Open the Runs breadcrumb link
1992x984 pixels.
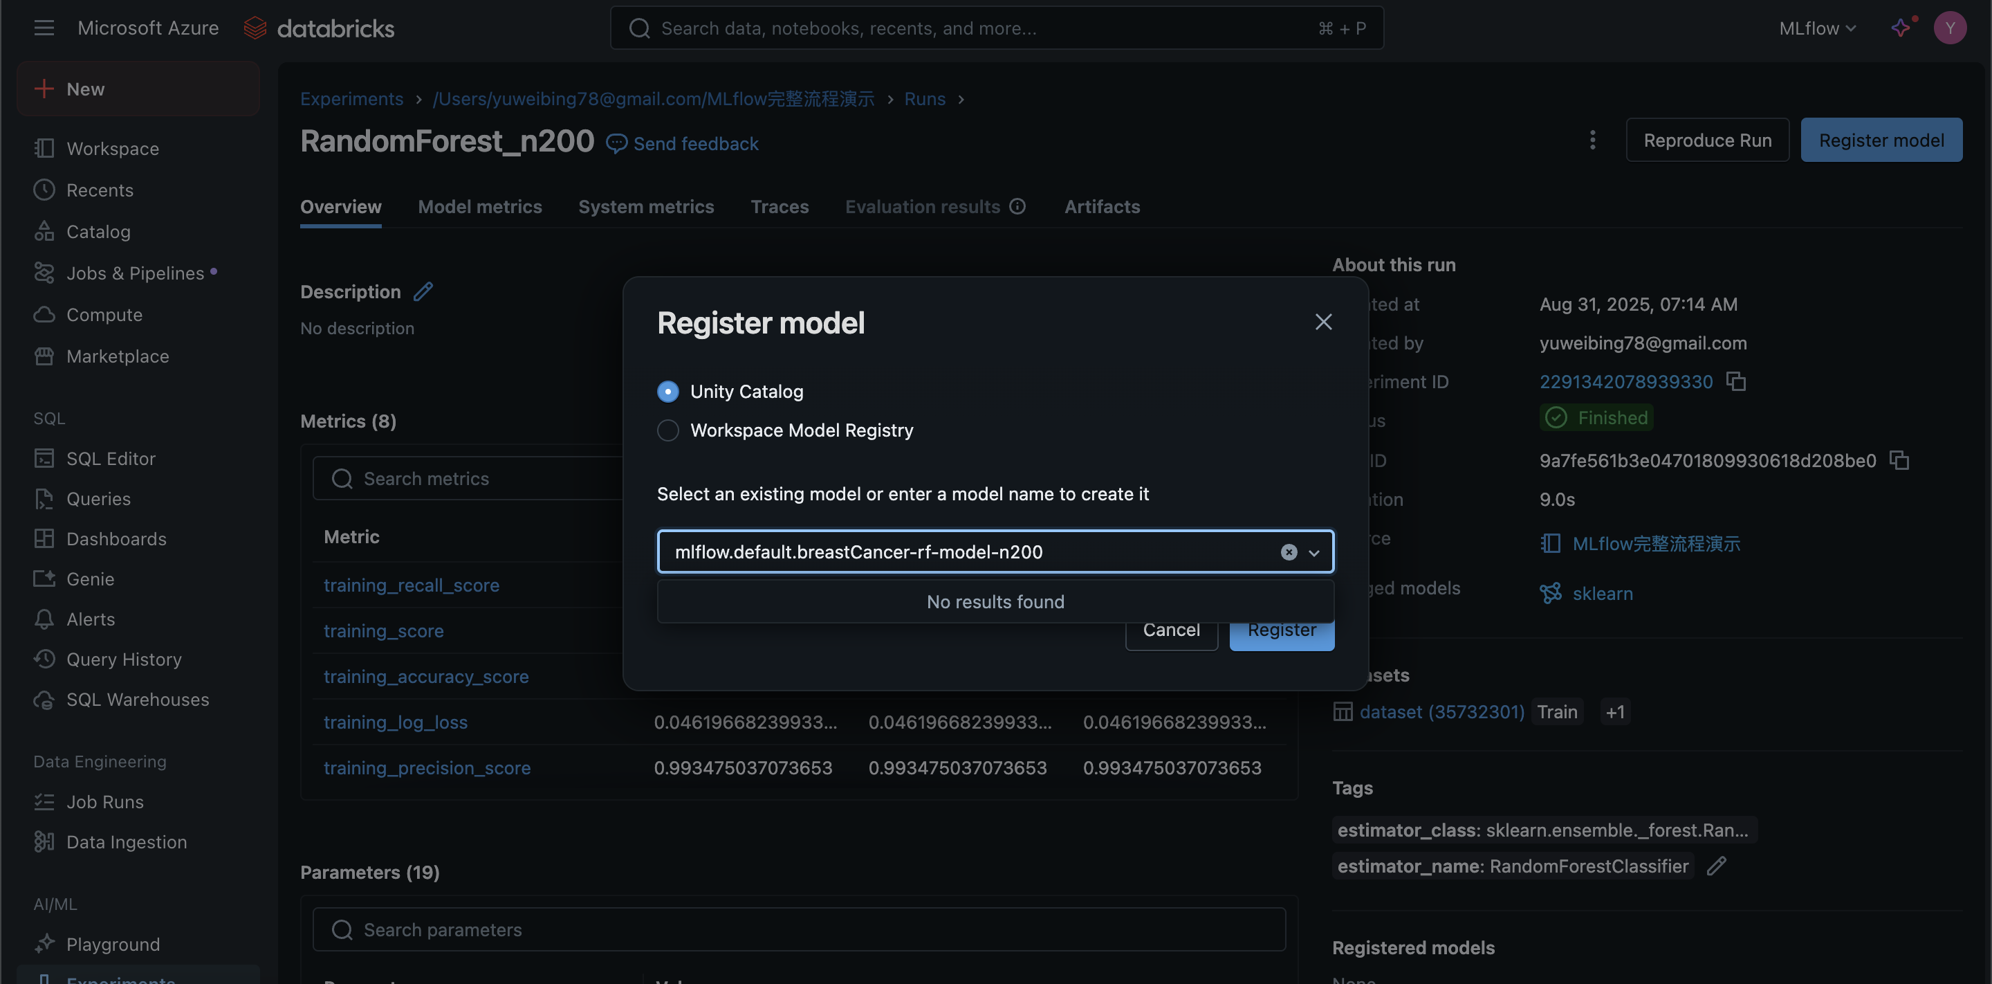coord(925,99)
